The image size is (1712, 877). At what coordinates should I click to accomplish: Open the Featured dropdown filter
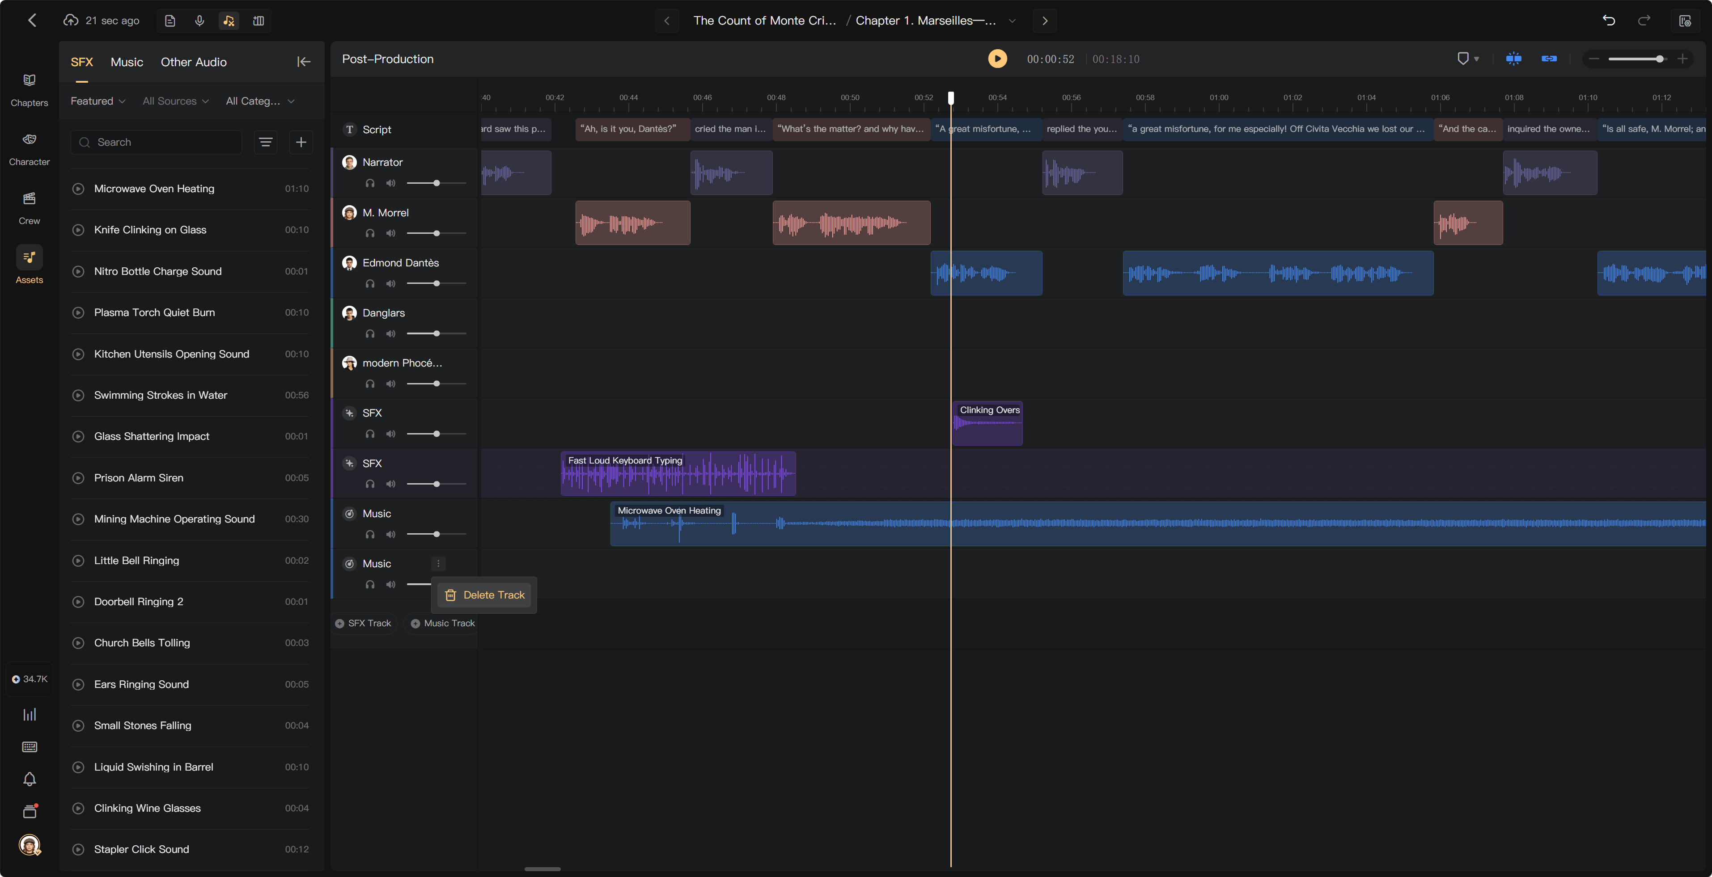(x=97, y=101)
